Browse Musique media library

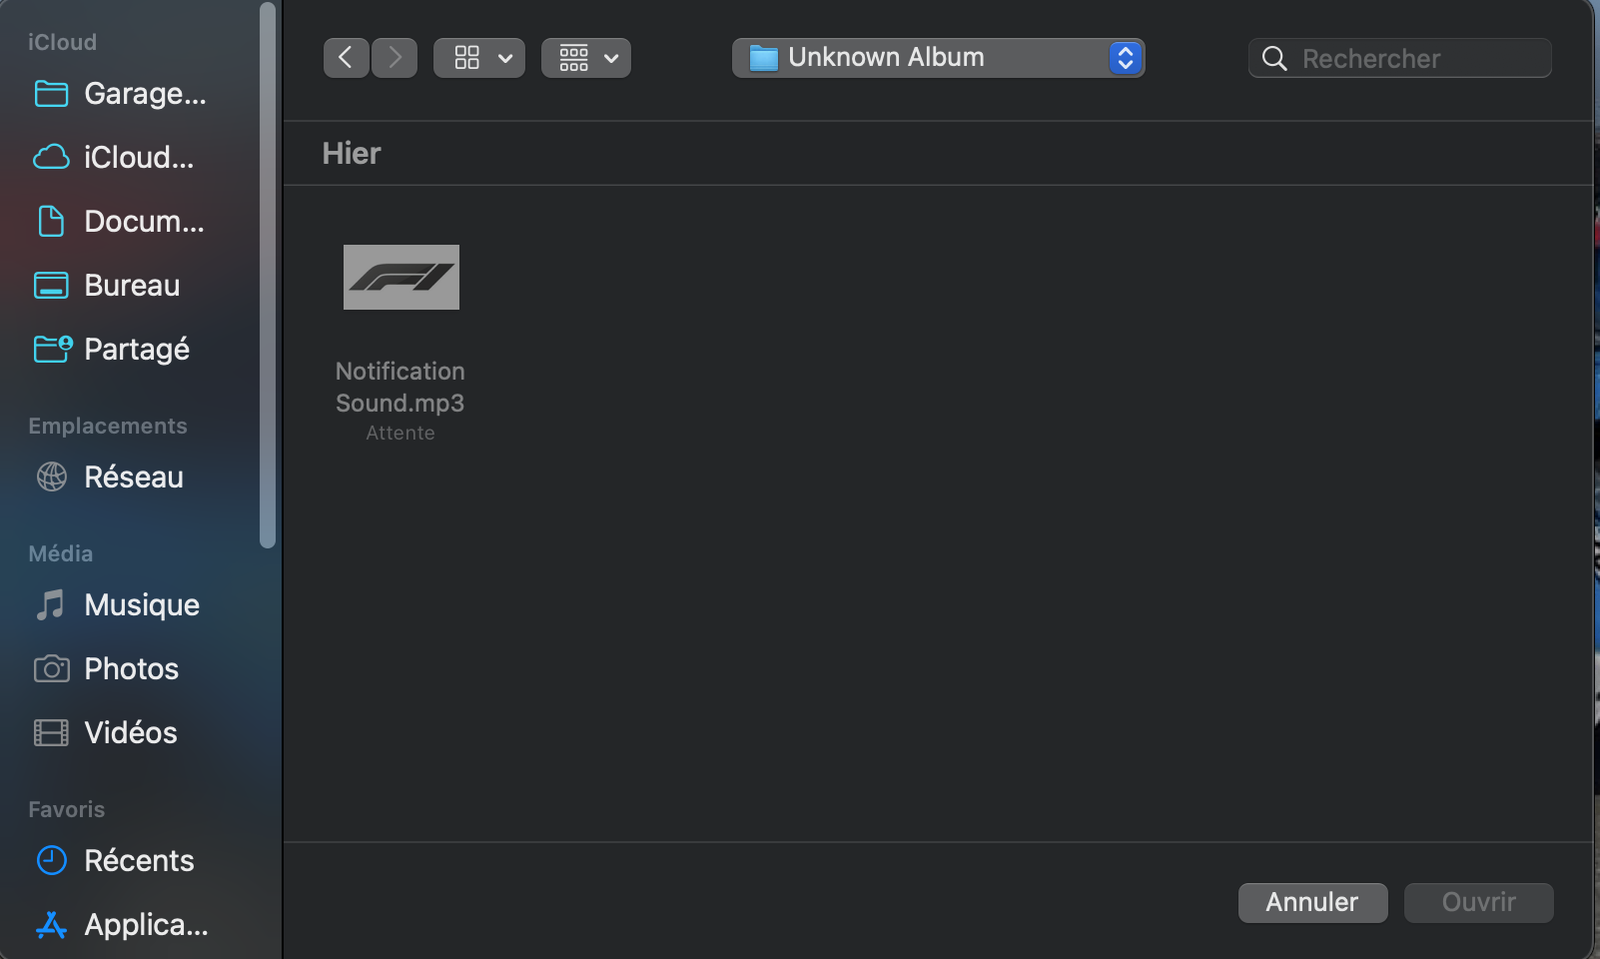tap(117, 605)
